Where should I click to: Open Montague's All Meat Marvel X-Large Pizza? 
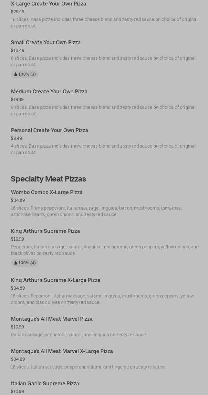62,351
